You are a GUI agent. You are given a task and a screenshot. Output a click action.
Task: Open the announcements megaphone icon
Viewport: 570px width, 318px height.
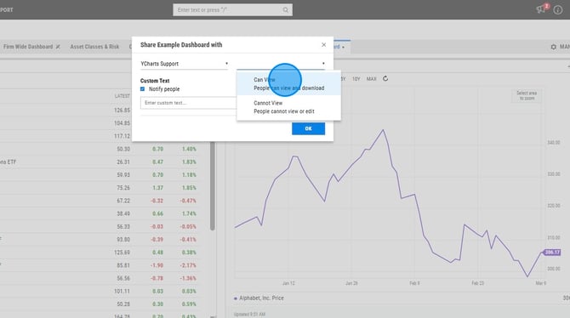point(541,9)
